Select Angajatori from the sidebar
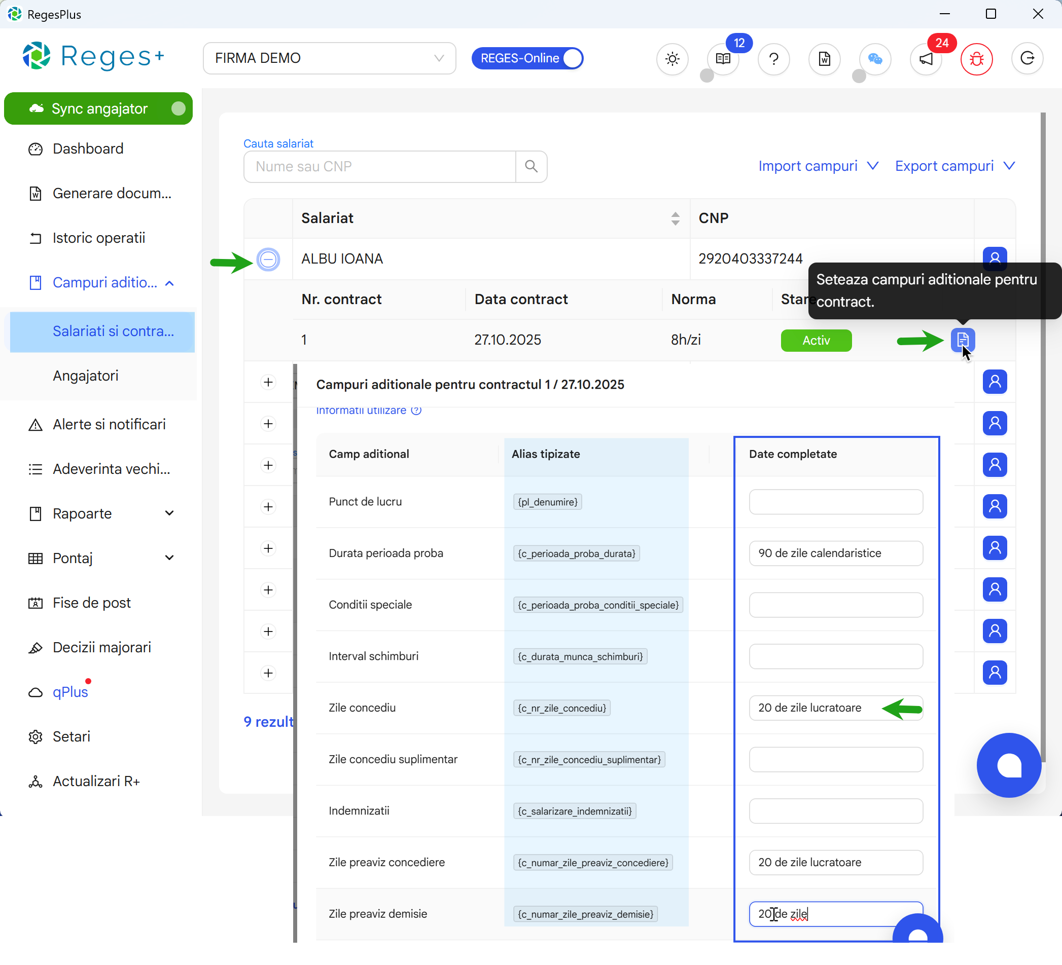This screenshot has width=1062, height=965. (85, 376)
